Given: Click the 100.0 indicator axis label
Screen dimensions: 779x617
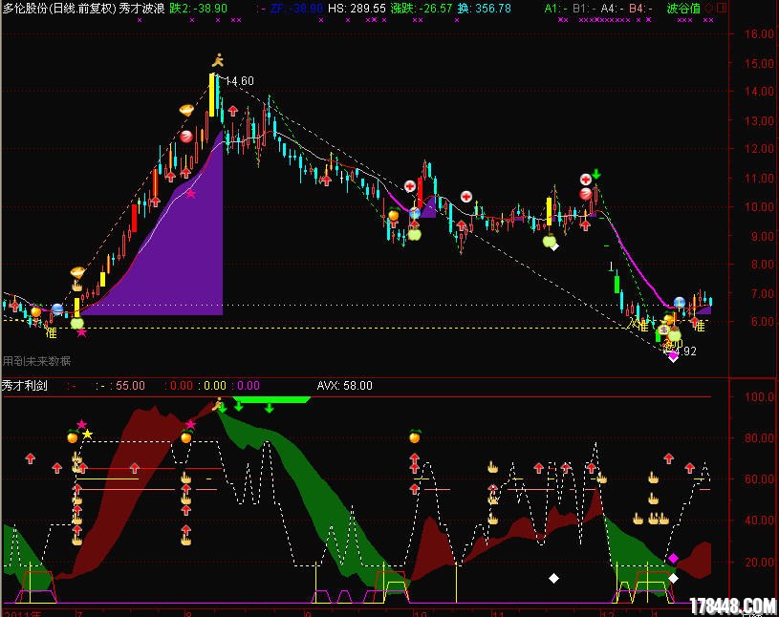Looking at the screenshot, I should [x=760, y=396].
